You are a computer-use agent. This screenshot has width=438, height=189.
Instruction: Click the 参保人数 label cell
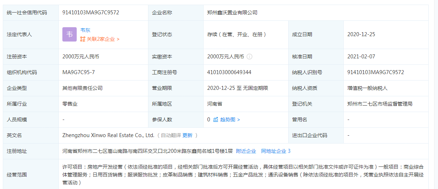(x=176, y=120)
